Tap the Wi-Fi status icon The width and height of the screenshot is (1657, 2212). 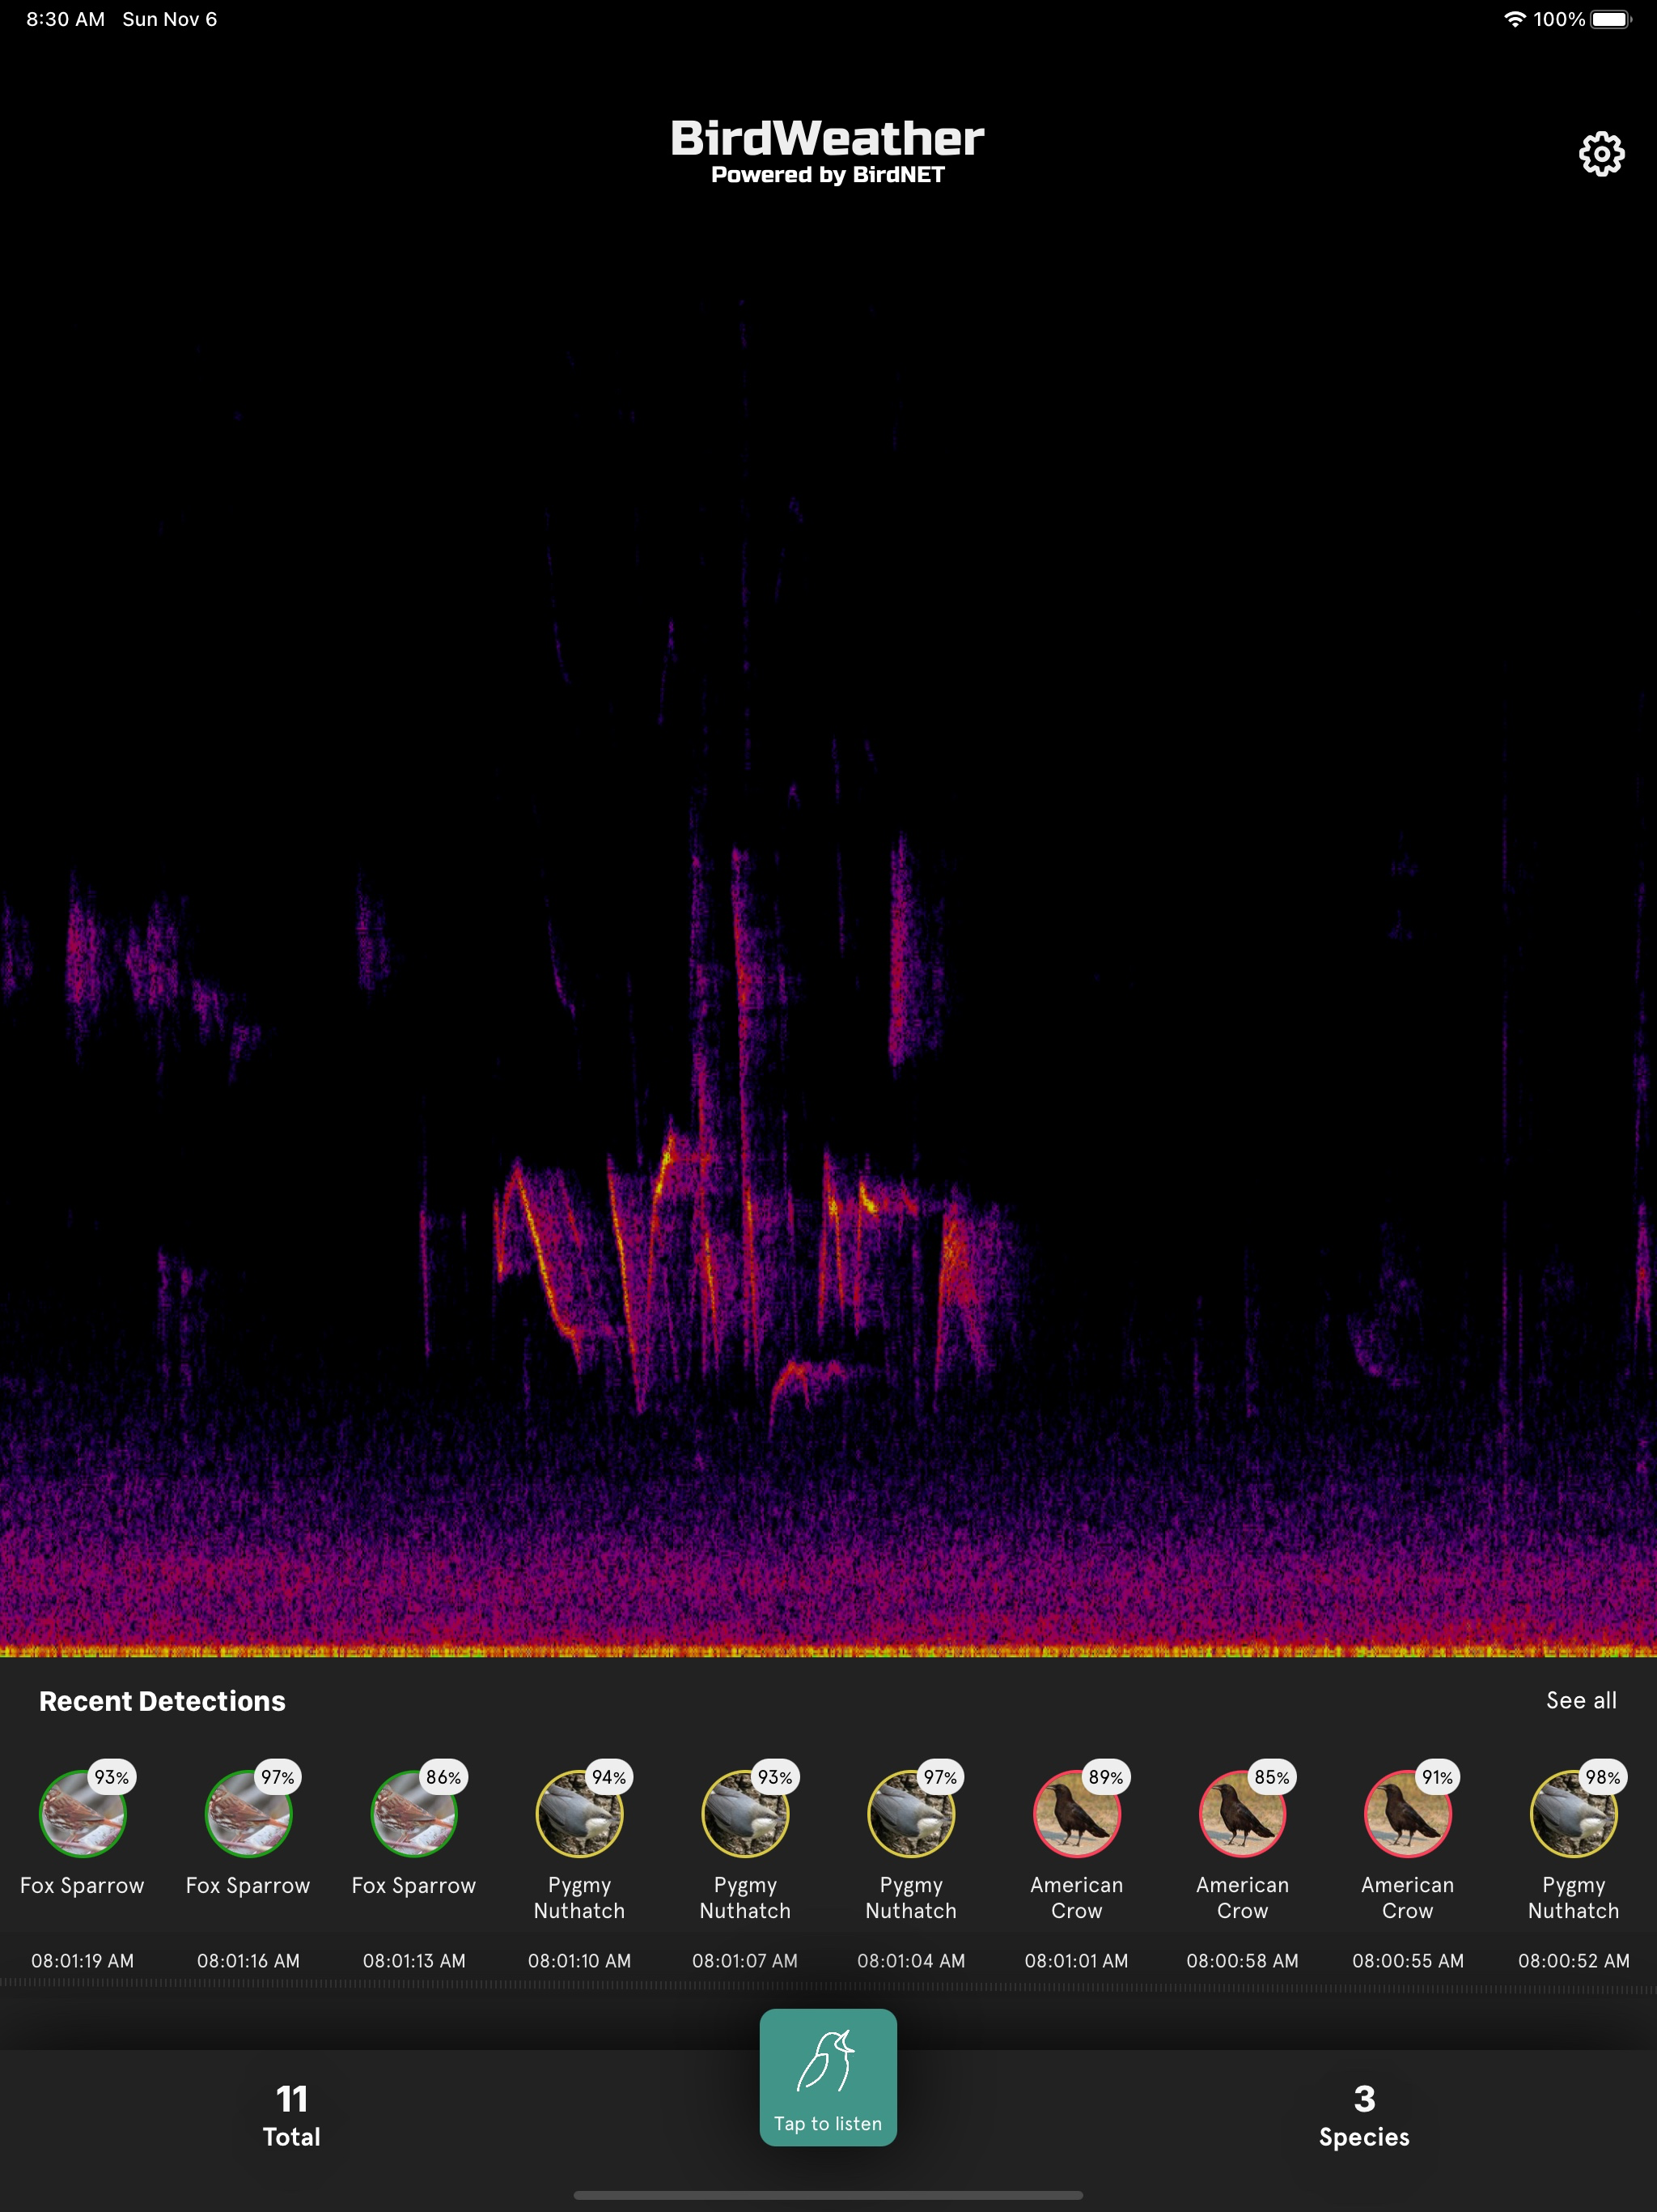coord(1514,19)
